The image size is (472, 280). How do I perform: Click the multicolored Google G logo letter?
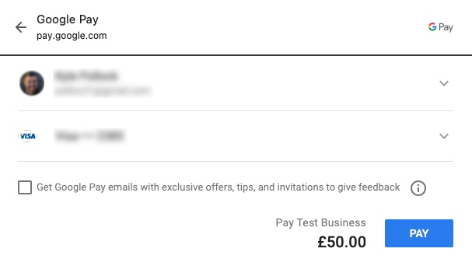pos(432,26)
